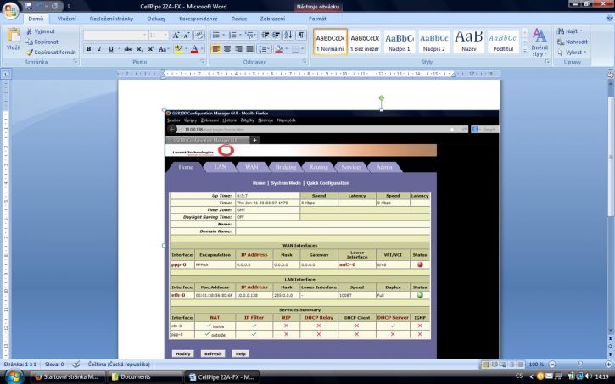Click Copy (Kopírovat) in clipboard group
The width and height of the screenshot is (615, 384).
coord(42,42)
